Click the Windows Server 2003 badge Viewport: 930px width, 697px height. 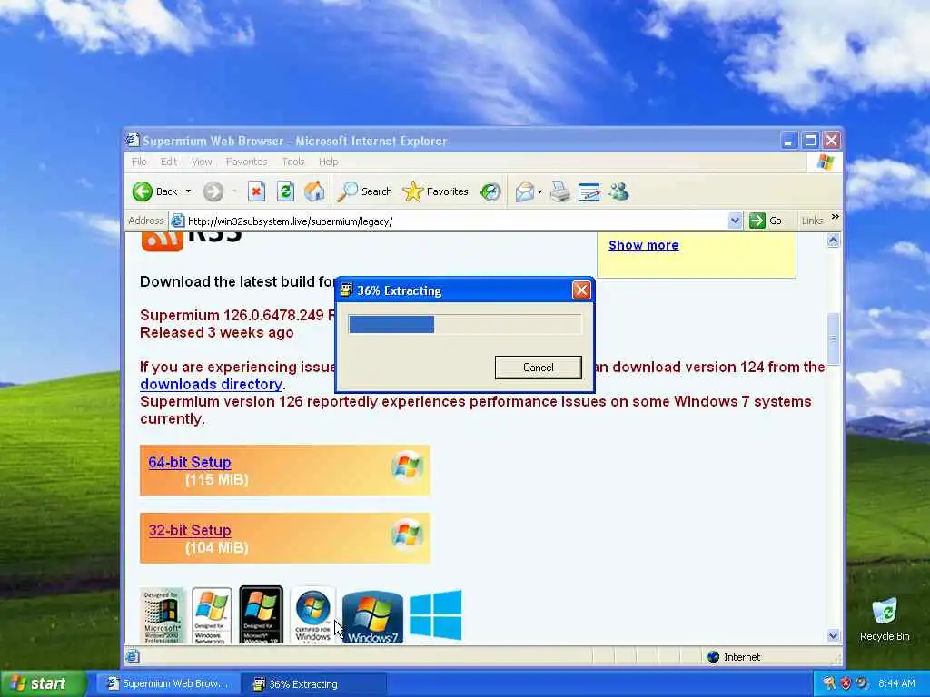pos(212,616)
